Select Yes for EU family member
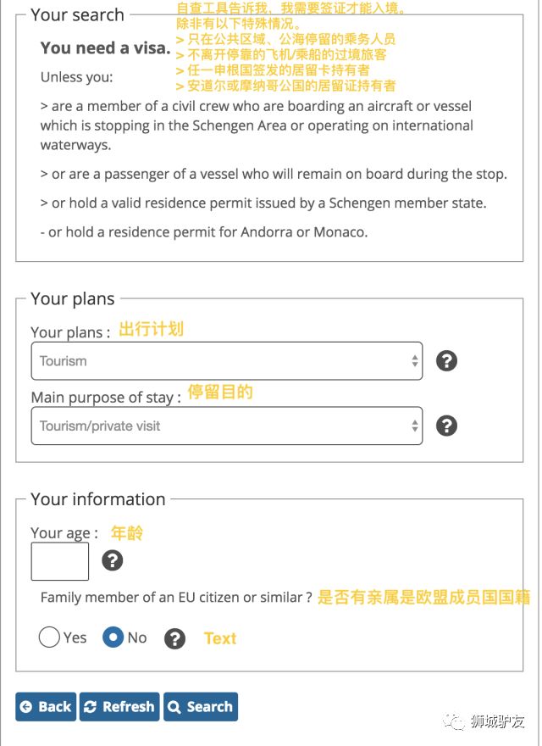Screen dimensions: 542x746 point(49,637)
